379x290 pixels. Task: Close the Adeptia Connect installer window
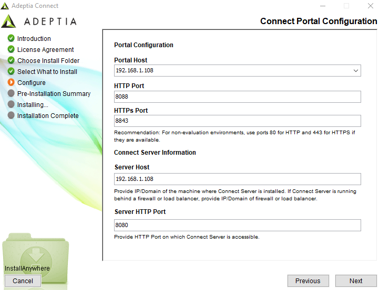(x=370, y=6)
